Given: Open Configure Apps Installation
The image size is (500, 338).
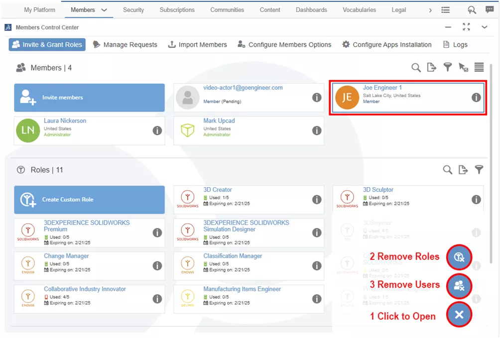Looking at the screenshot, I should [387, 45].
